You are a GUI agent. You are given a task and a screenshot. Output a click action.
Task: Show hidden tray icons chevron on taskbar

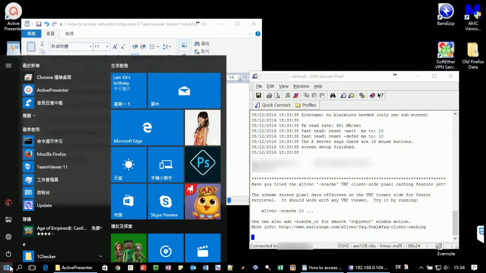(421, 268)
